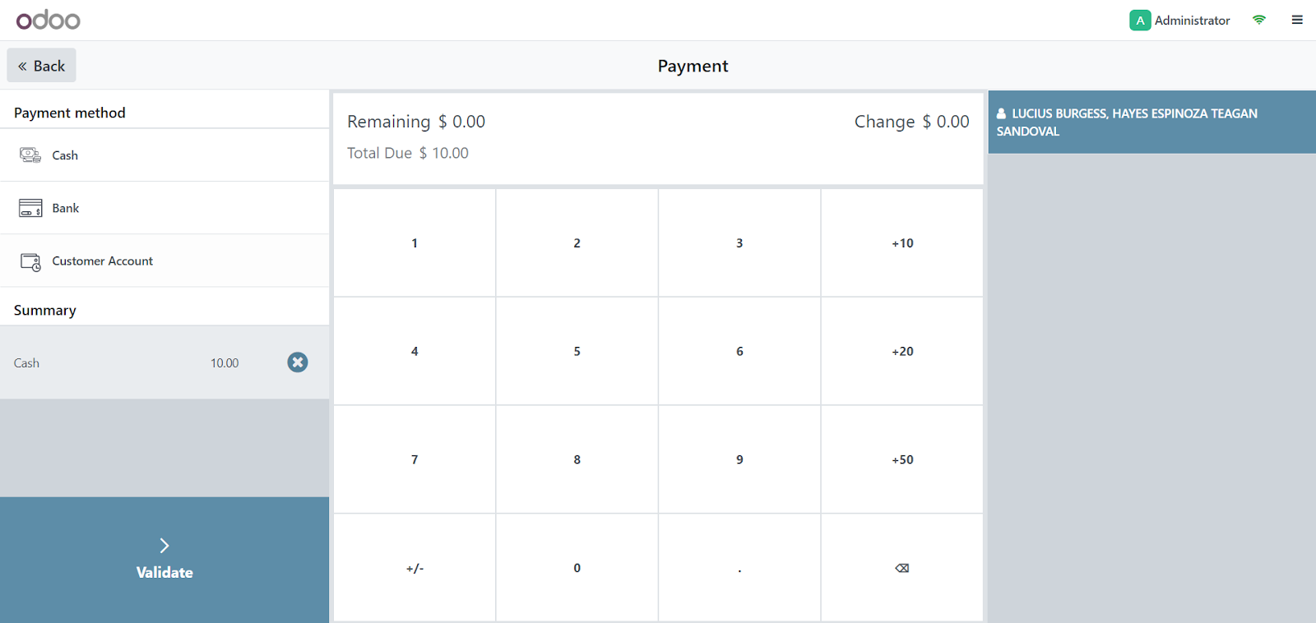The image size is (1316, 623).
Task: Click the Administrator avatar icon
Action: (x=1140, y=21)
